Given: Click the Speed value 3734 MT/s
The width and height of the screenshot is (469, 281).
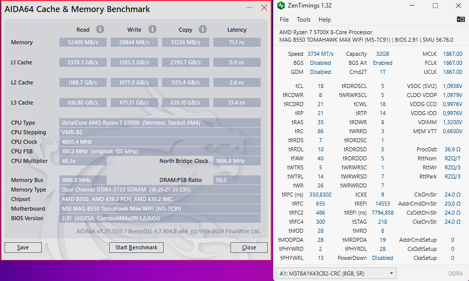Looking at the screenshot, I should (321, 54).
